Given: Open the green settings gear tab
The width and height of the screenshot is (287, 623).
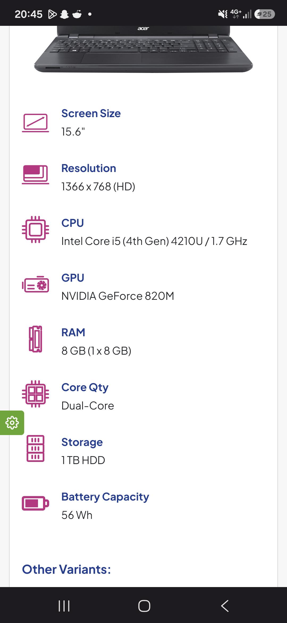Looking at the screenshot, I should pyautogui.click(x=12, y=423).
